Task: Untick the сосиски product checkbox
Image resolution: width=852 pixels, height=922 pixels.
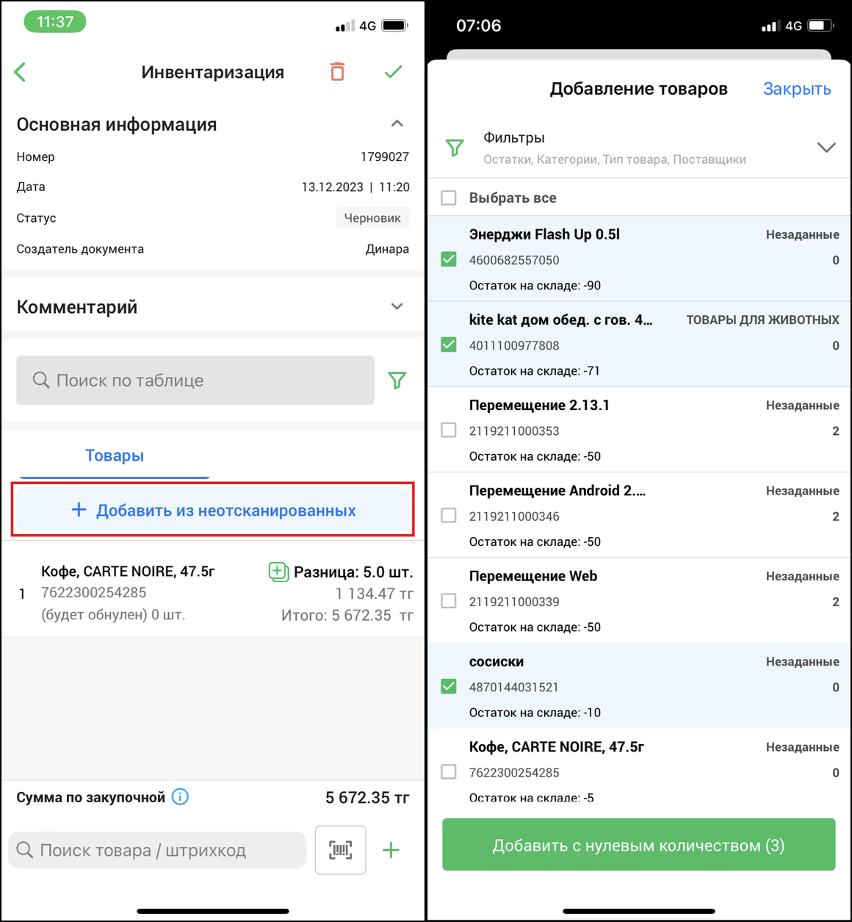Action: tap(449, 686)
